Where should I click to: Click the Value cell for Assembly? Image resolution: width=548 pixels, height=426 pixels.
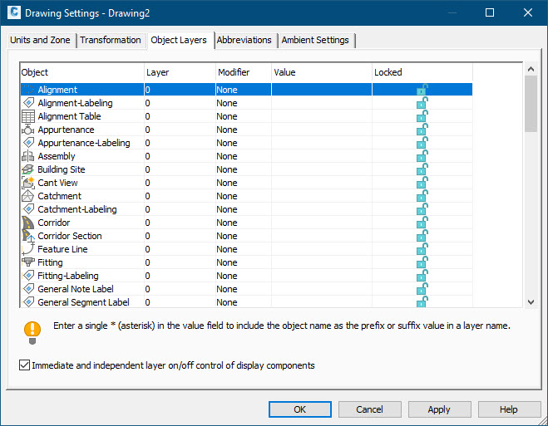pyautogui.click(x=322, y=156)
